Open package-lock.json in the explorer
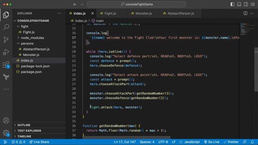Image resolution: width=258 pixels, height=145 pixels. pyautogui.click(x=39, y=66)
